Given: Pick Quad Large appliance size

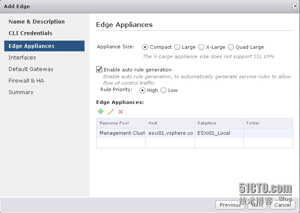Looking at the screenshot, I should coord(231,47).
